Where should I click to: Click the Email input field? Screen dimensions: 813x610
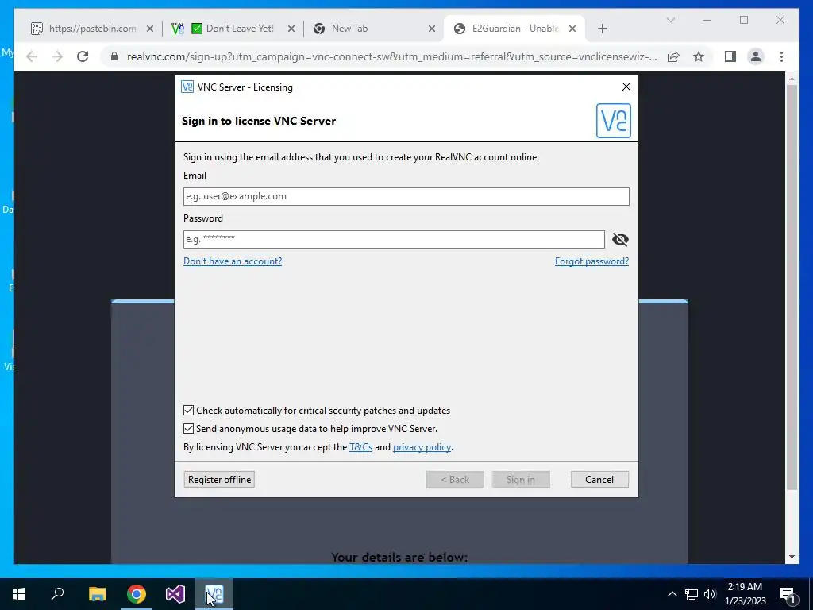(406, 196)
